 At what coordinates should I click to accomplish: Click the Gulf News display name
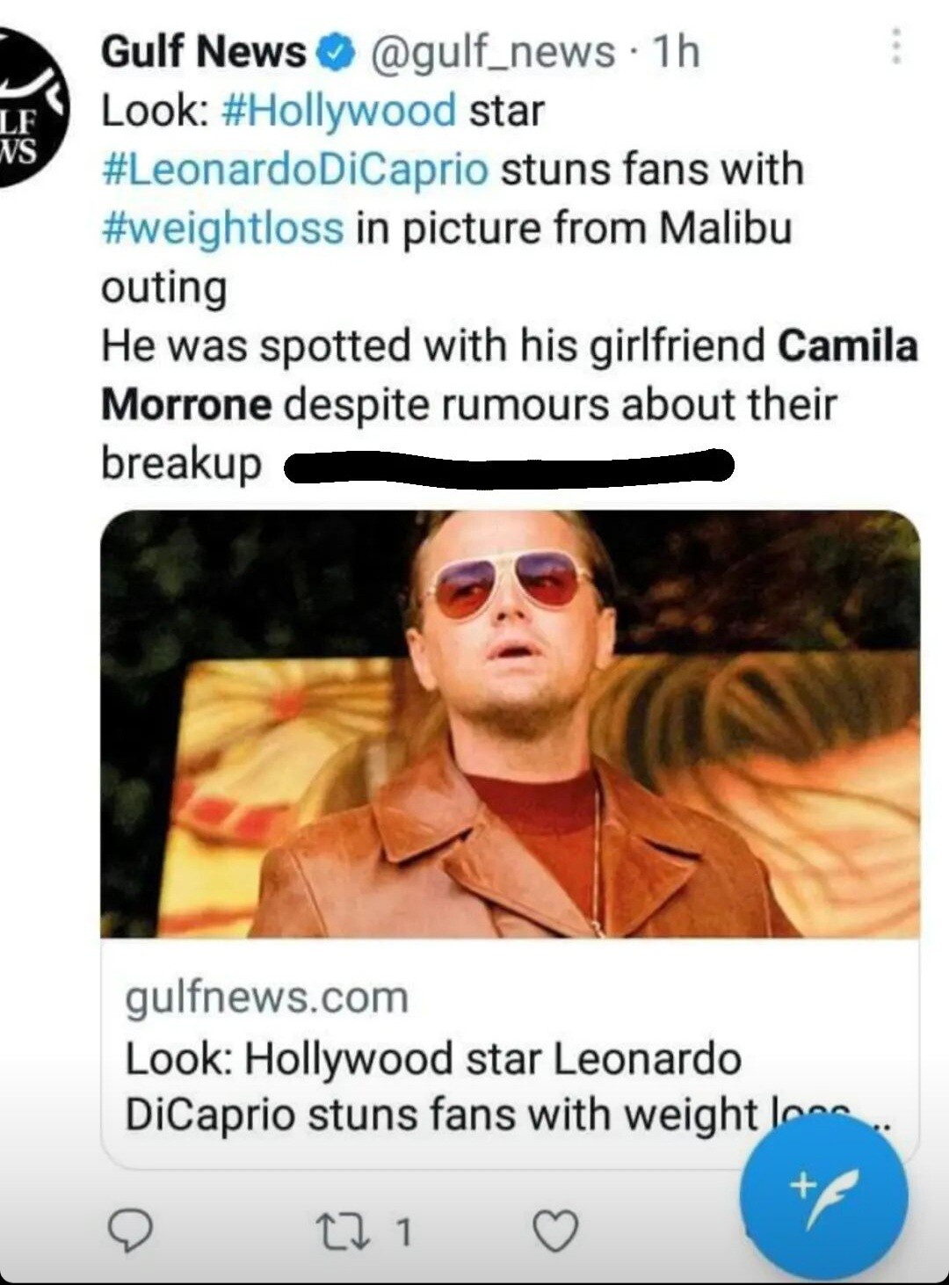click(203, 52)
